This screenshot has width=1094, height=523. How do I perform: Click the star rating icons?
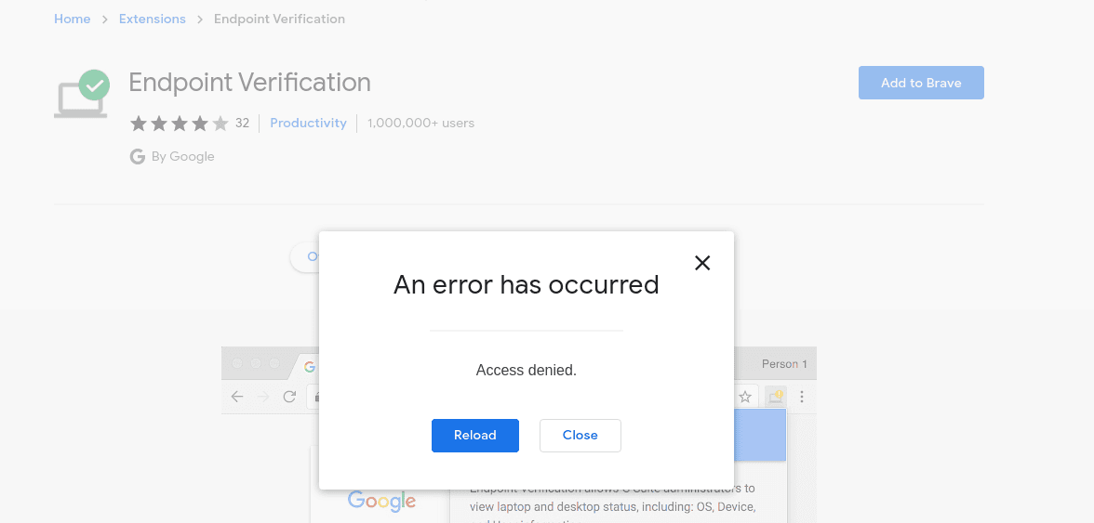click(x=180, y=124)
